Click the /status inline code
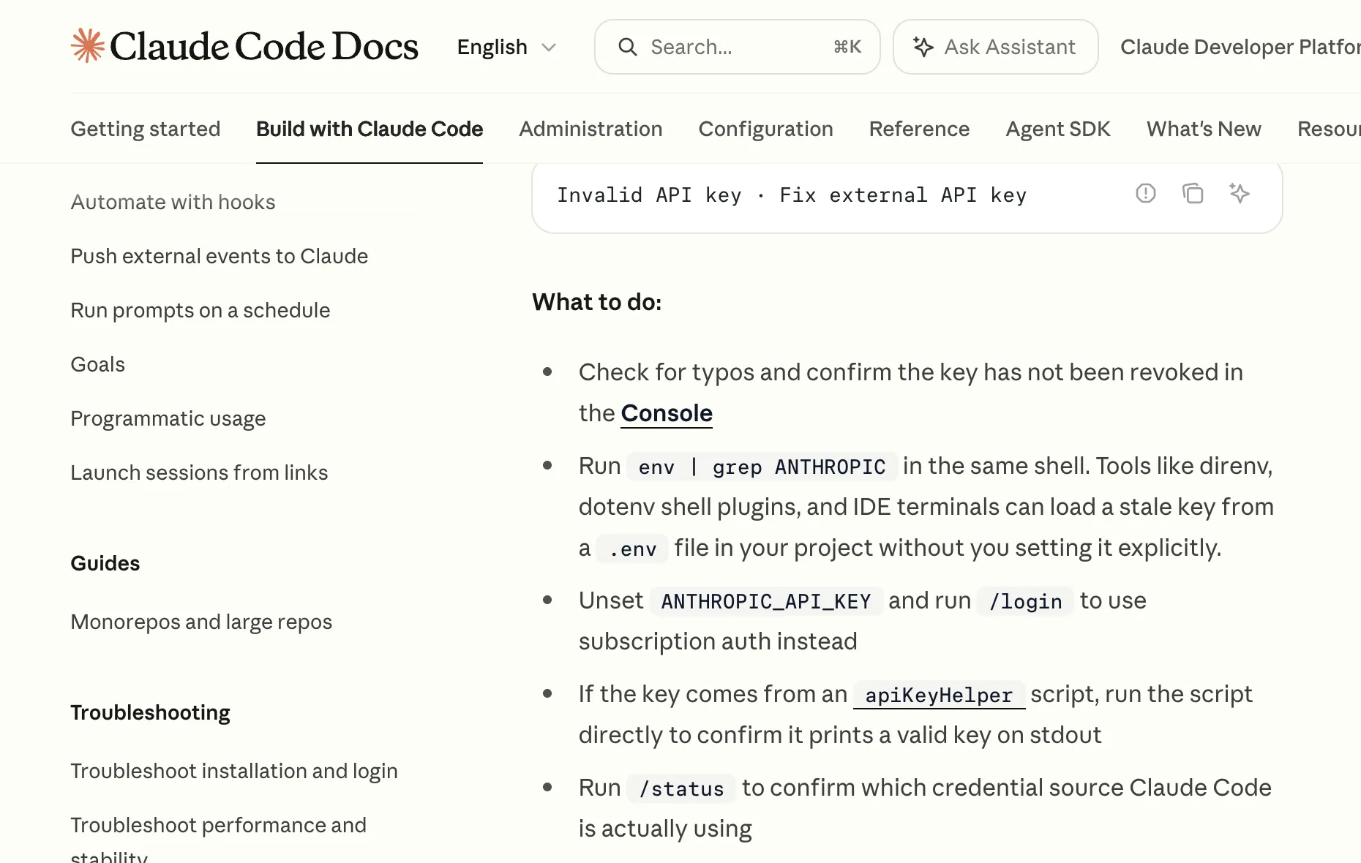1361x863 pixels. [x=681, y=788]
